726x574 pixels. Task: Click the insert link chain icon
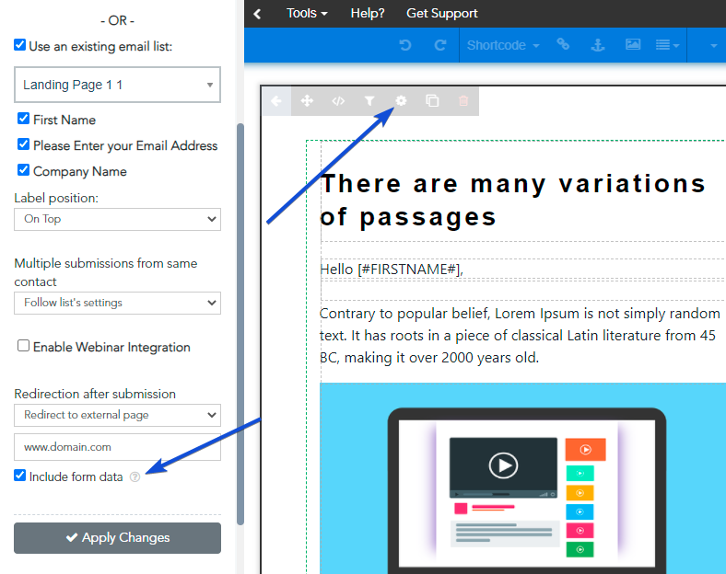pyautogui.click(x=563, y=44)
